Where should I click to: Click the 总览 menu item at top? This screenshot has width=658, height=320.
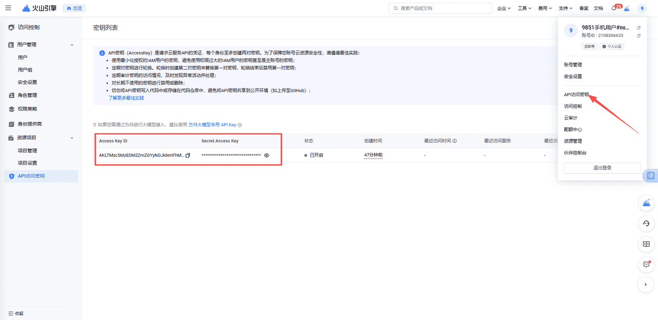tap(74, 8)
